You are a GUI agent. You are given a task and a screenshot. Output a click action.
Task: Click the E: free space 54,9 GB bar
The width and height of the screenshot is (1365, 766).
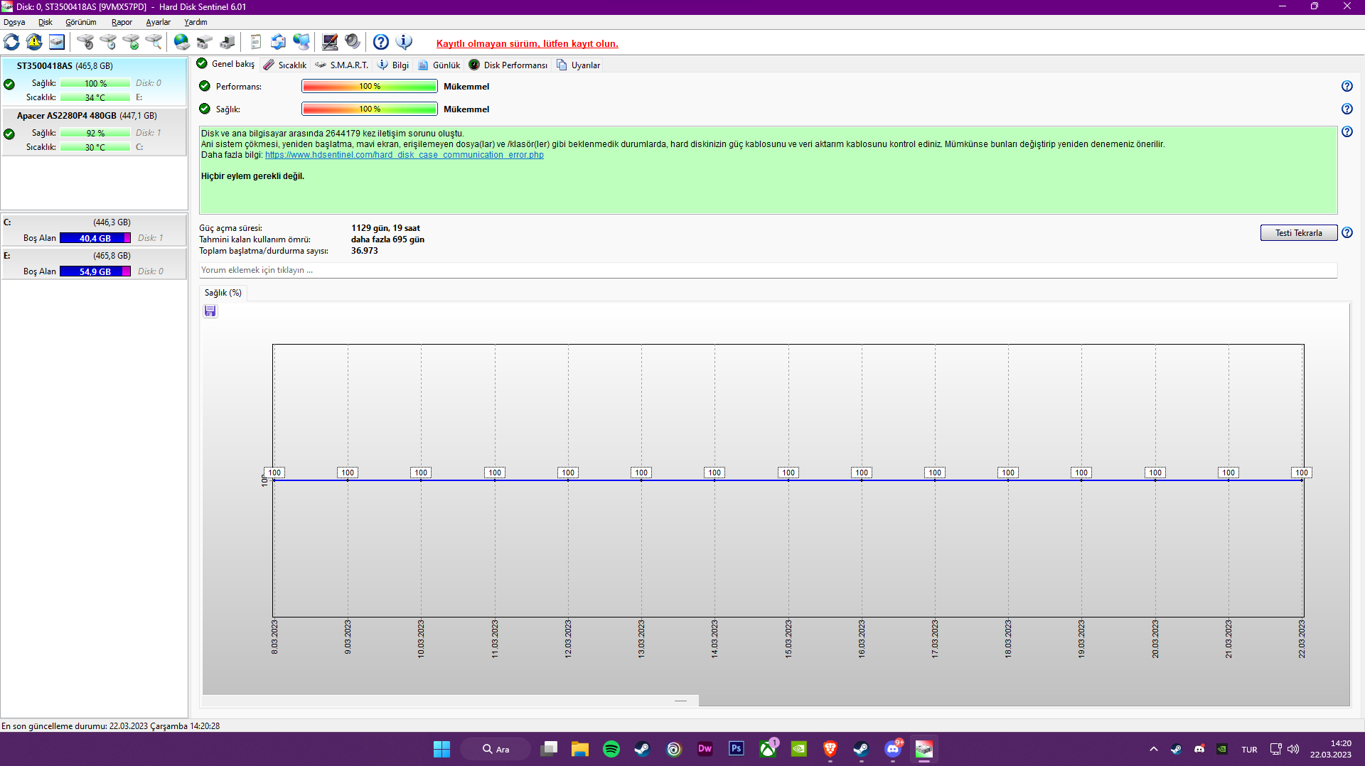tap(95, 271)
